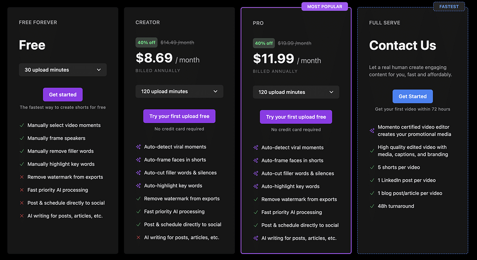
Task: Expand Creator plan's 120 upload minutes dropdown
Action: tap(179, 92)
